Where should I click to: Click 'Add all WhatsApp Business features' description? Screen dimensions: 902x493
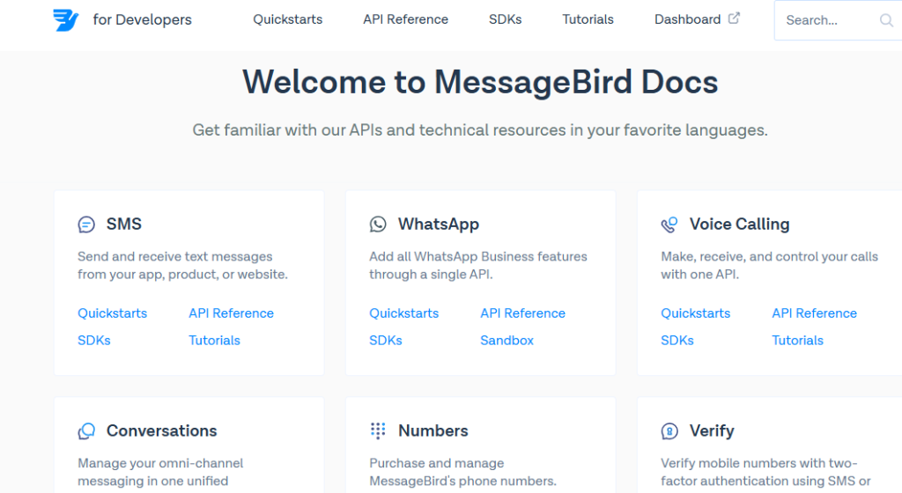(x=478, y=266)
